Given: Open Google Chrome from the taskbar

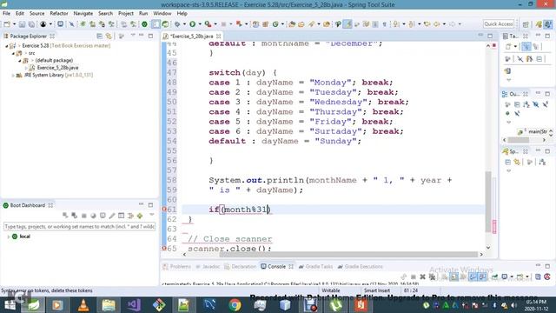Looking at the screenshot, I should (x=235, y=305).
